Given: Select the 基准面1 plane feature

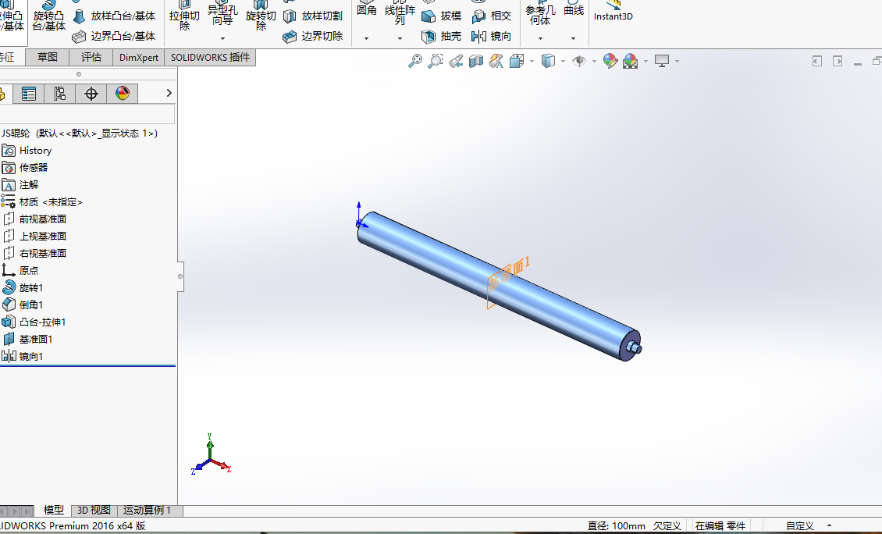Looking at the screenshot, I should (27, 340).
